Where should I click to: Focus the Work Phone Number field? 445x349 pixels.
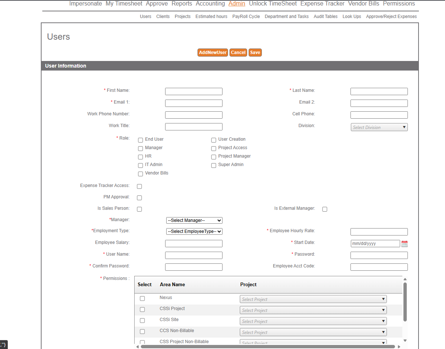[x=194, y=115]
